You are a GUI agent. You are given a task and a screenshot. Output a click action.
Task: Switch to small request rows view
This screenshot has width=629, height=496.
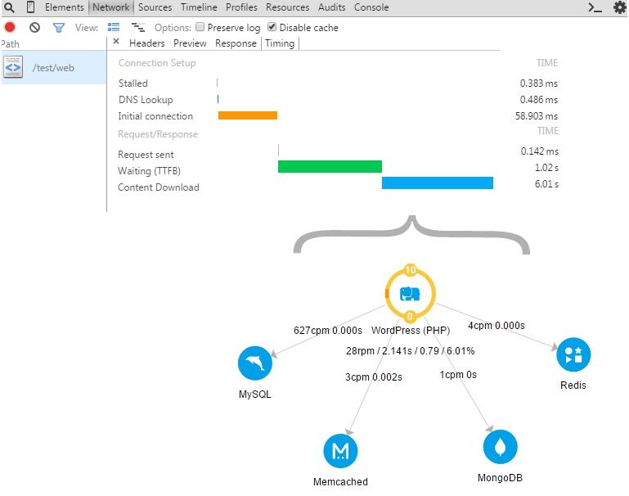[x=138, y=27]
